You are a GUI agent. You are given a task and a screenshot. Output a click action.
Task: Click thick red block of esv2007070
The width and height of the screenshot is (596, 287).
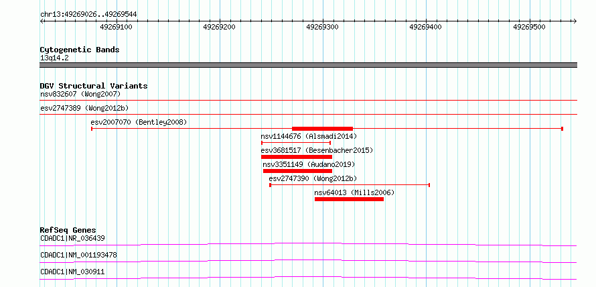pyautogui.click(x=322, y=129)
